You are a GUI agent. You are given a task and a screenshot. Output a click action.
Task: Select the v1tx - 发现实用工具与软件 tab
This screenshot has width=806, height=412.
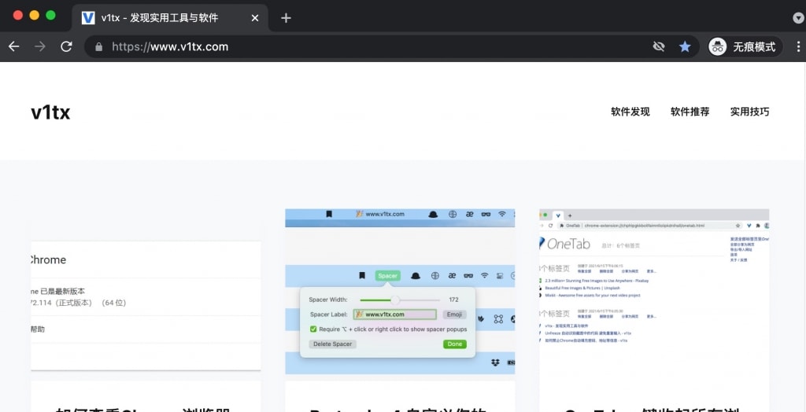point(159,17)
